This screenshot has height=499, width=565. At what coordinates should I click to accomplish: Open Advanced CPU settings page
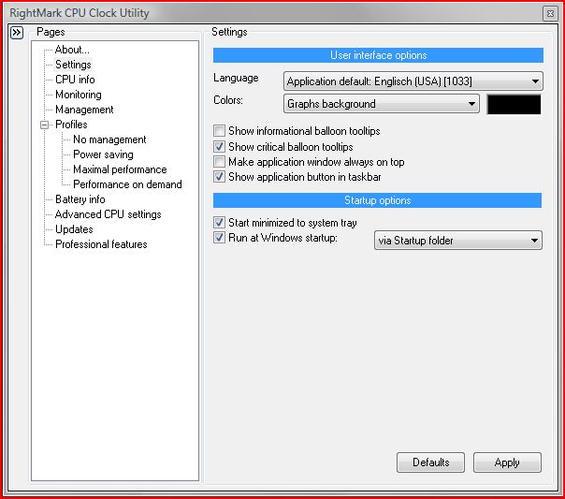tap(109, 214)
